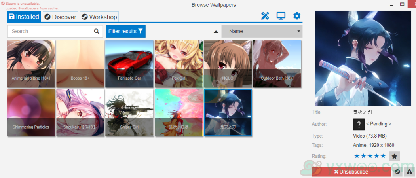416x178 pixels.
Task: Click the funnel icon in Filter results
Action: (x=141, y=31)
